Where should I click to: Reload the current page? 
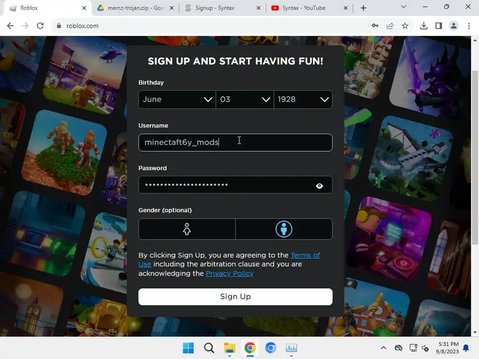pyautogui.click(x=40, y=26)
